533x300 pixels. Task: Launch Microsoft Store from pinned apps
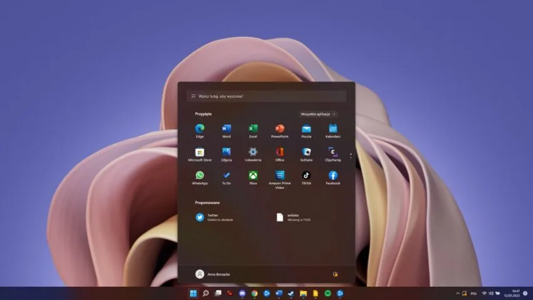200,154
